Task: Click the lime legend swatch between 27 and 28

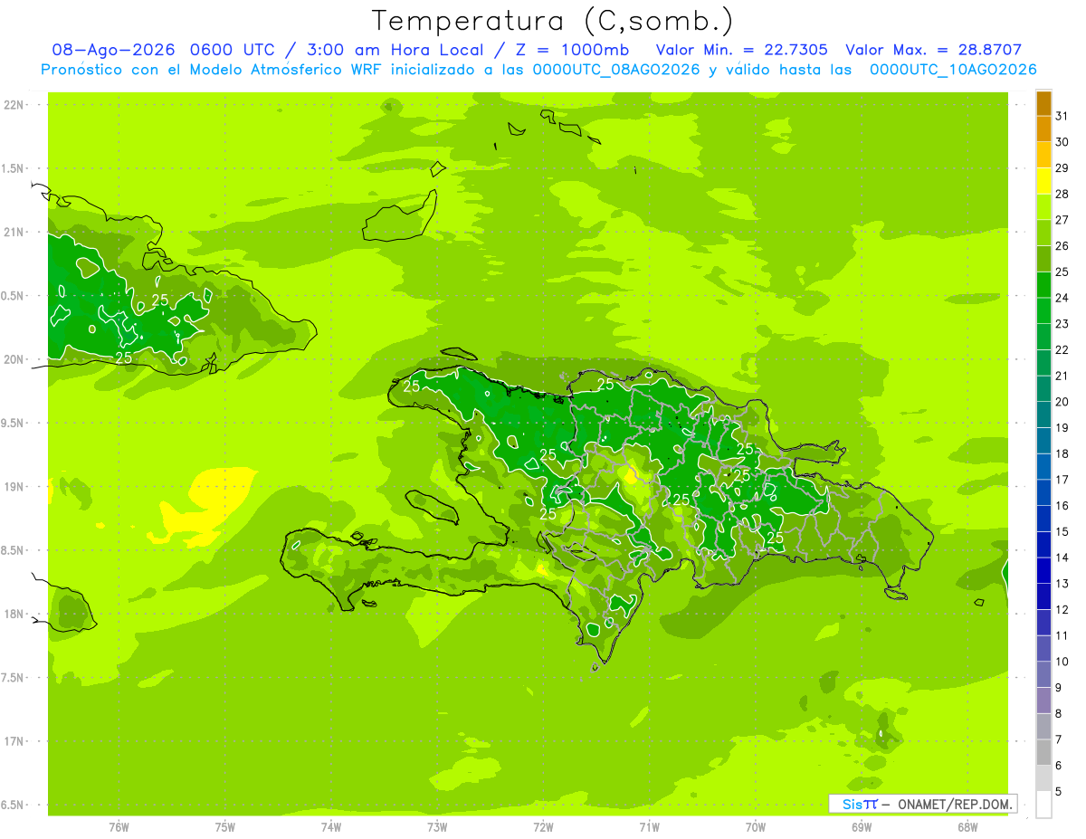Action: (x=1043, y=207)
